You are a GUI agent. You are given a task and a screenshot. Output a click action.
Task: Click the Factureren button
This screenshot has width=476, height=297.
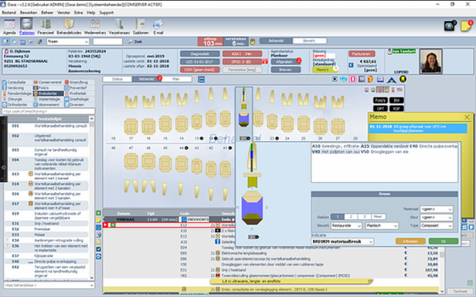pos(362,54)
